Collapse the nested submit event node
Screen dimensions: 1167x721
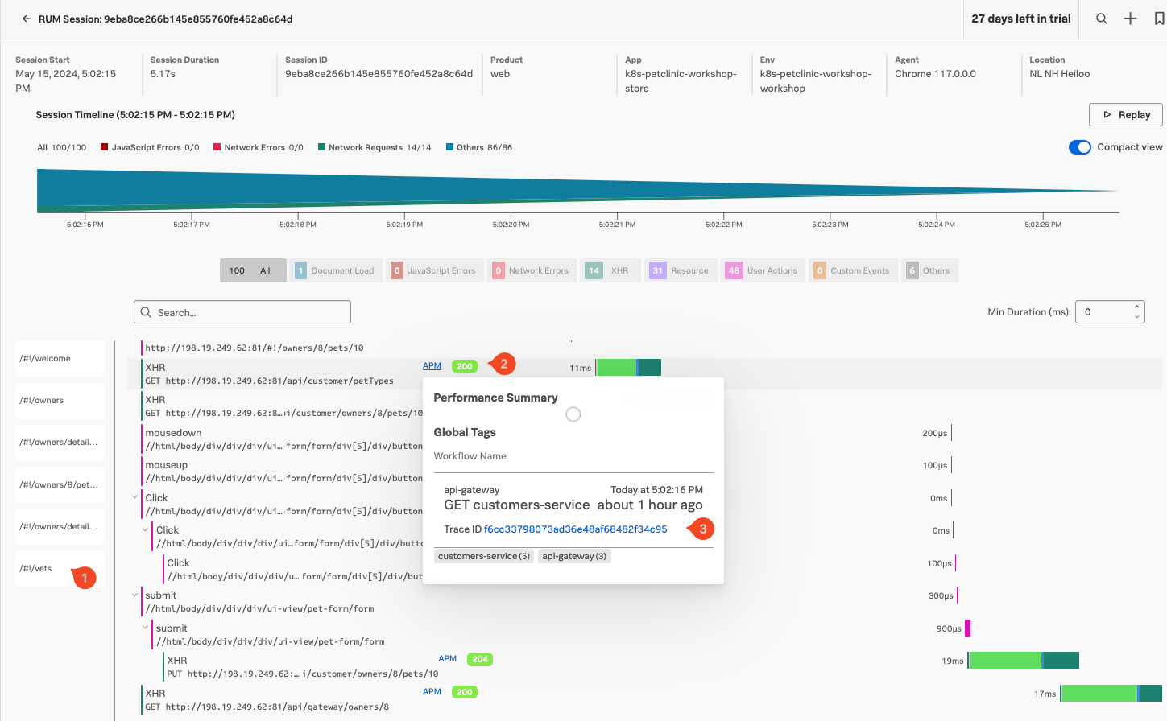(146, 628)
